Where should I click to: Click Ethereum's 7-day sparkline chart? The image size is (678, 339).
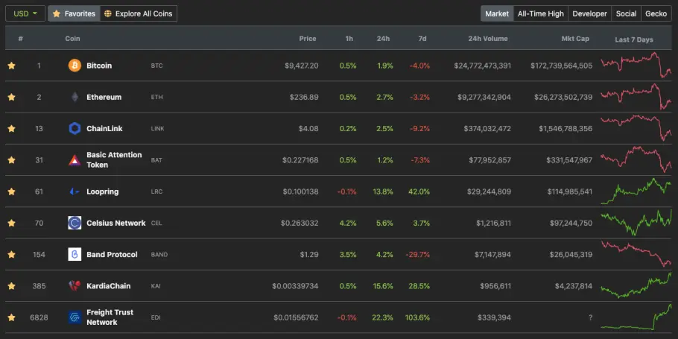point(636,96)
